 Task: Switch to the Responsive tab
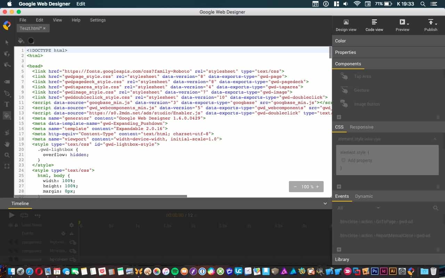[362, 127]
